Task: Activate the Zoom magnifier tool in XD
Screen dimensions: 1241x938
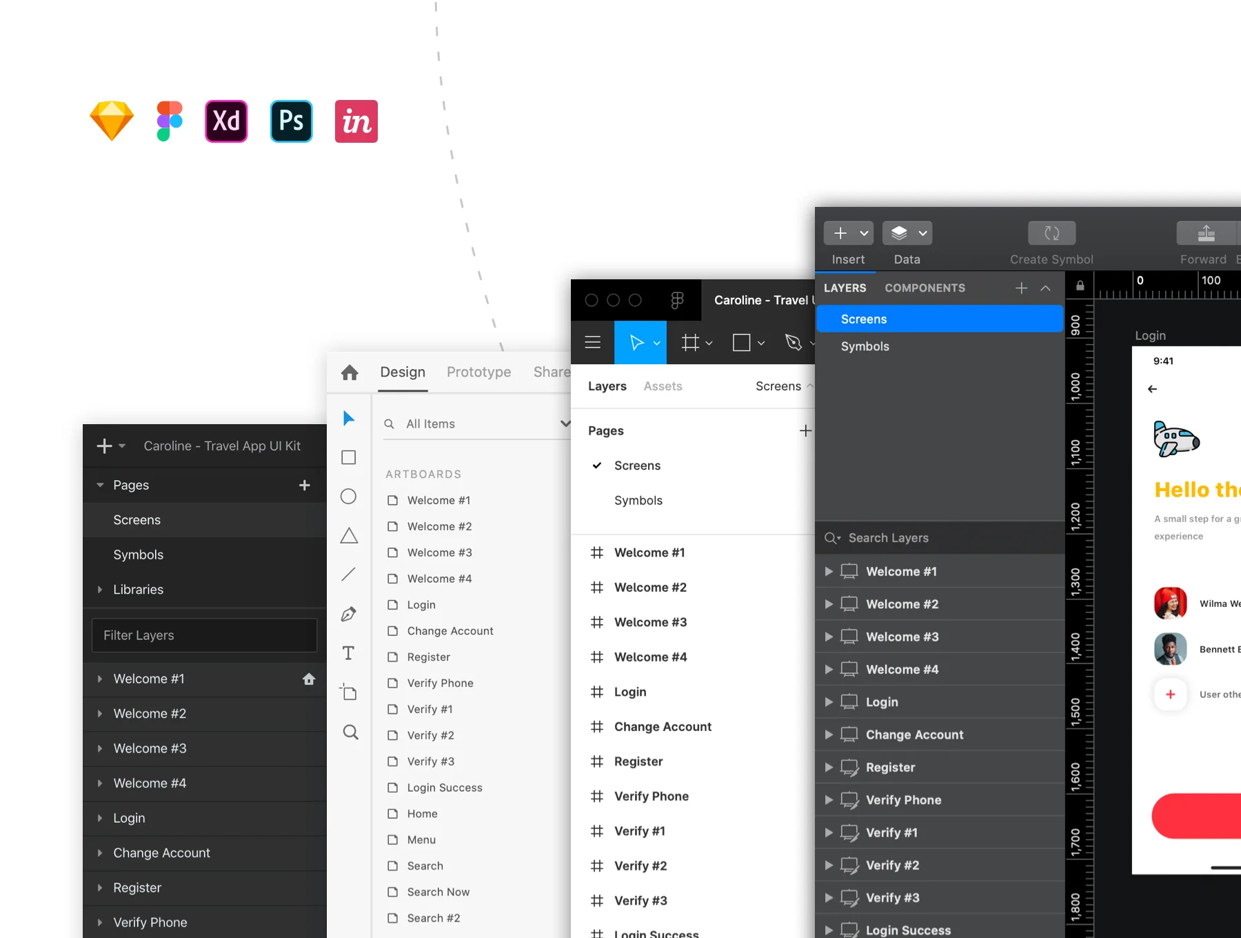Action: (x=350, y=732)
